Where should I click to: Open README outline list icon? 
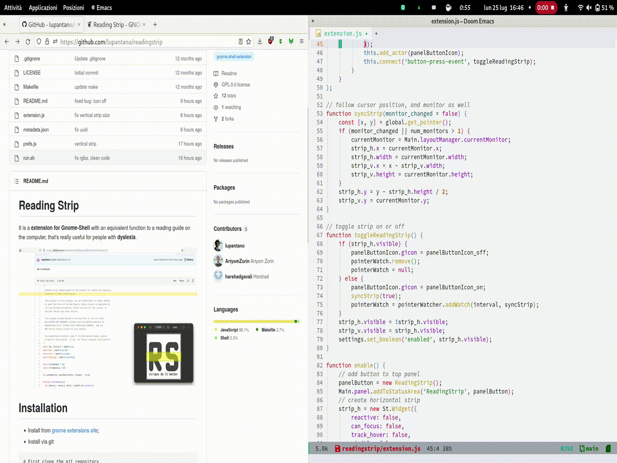click(16, 181)
